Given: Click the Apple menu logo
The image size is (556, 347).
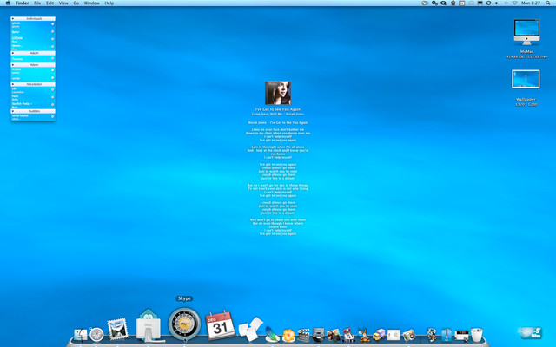Looking at the screenshot, I should click(x=8, y=3).
